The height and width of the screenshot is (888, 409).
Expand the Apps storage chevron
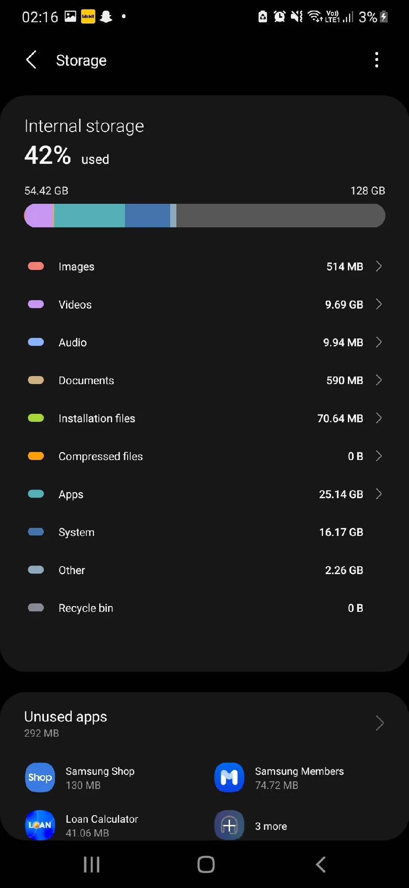pos(379,494)
